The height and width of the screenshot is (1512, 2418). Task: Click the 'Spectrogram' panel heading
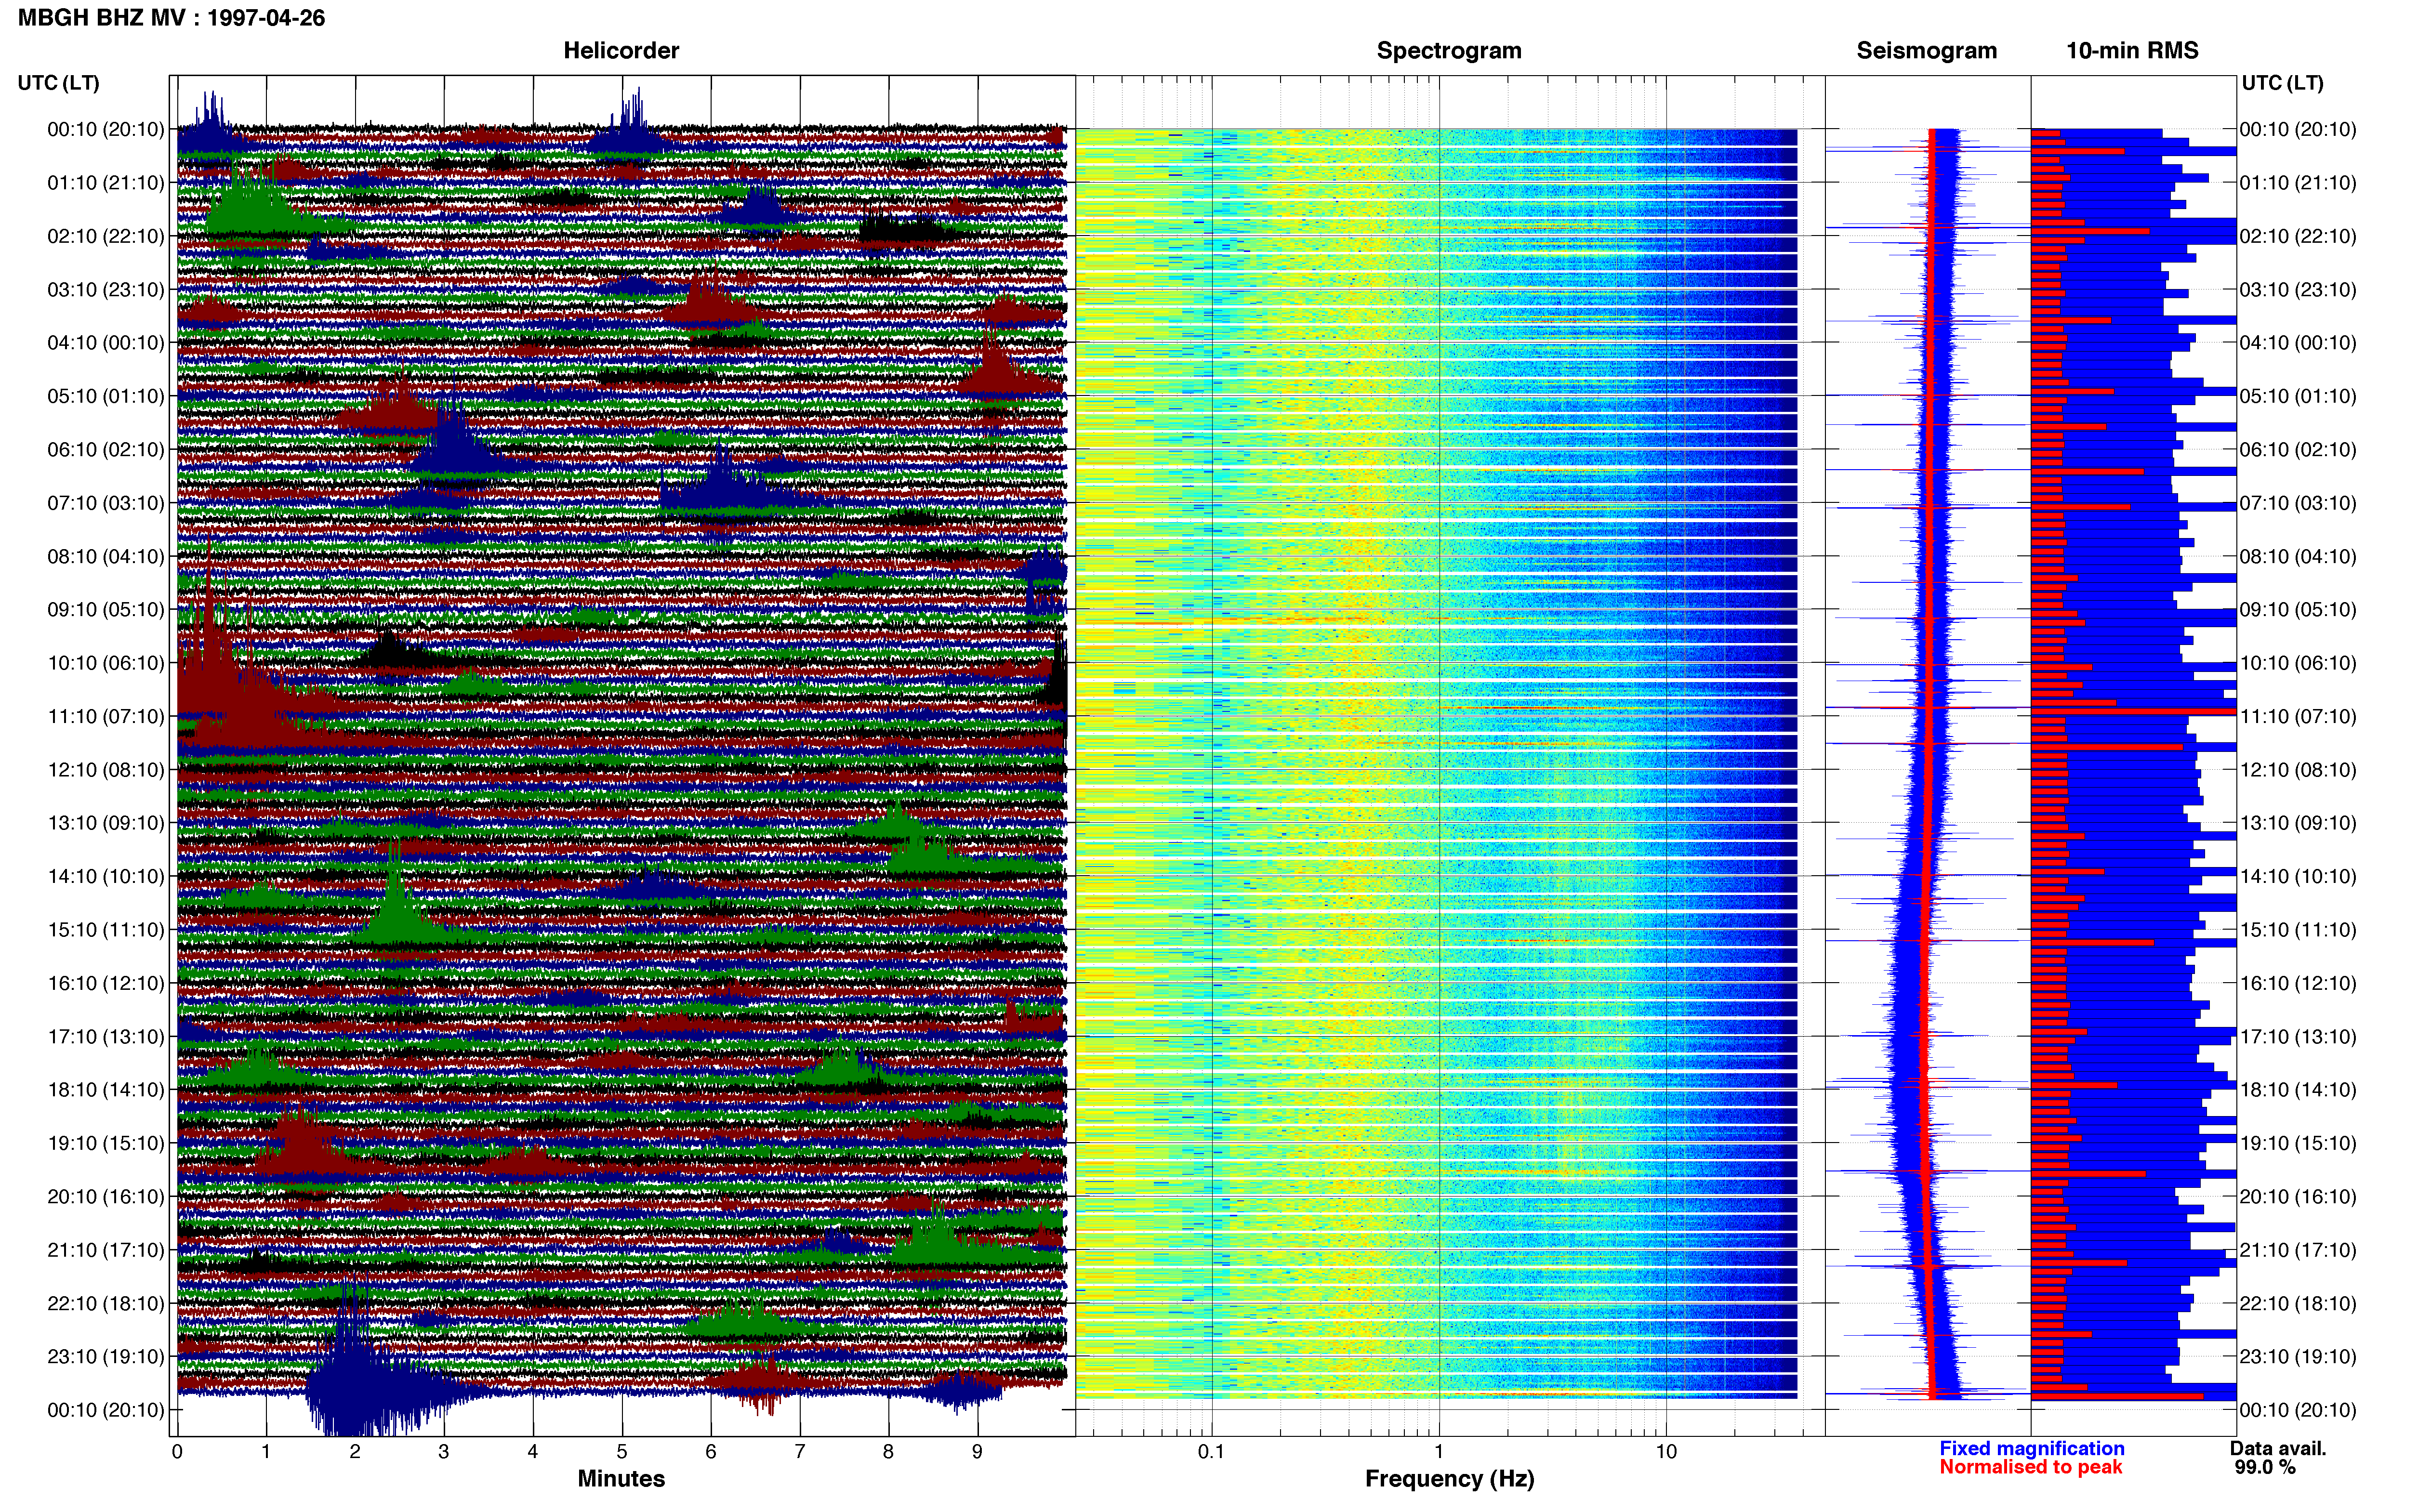[1449, 51]
